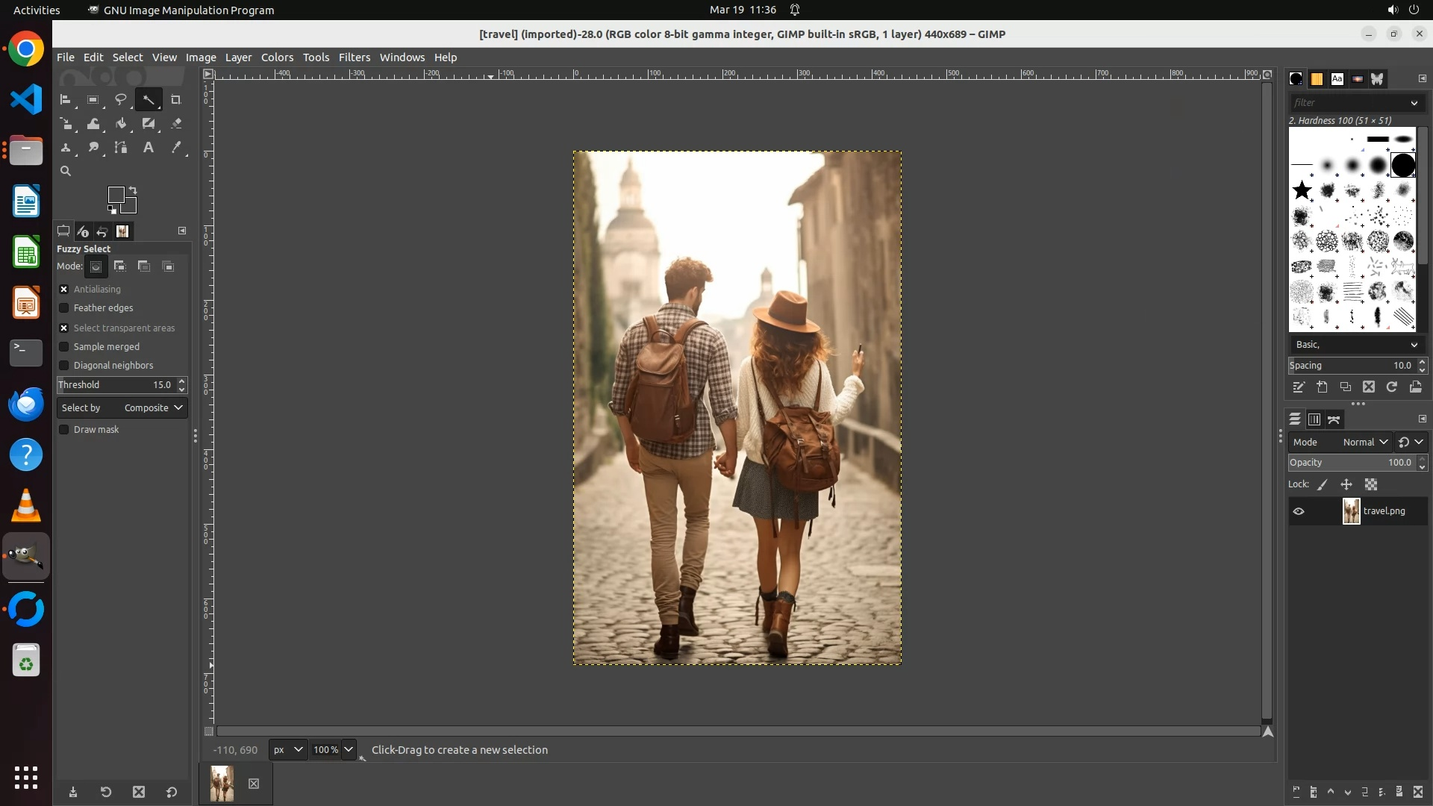This screenshot has height=806, width=1433.
Task: Hide the travel.png layer with eye icon
Action: [1299, 512]
